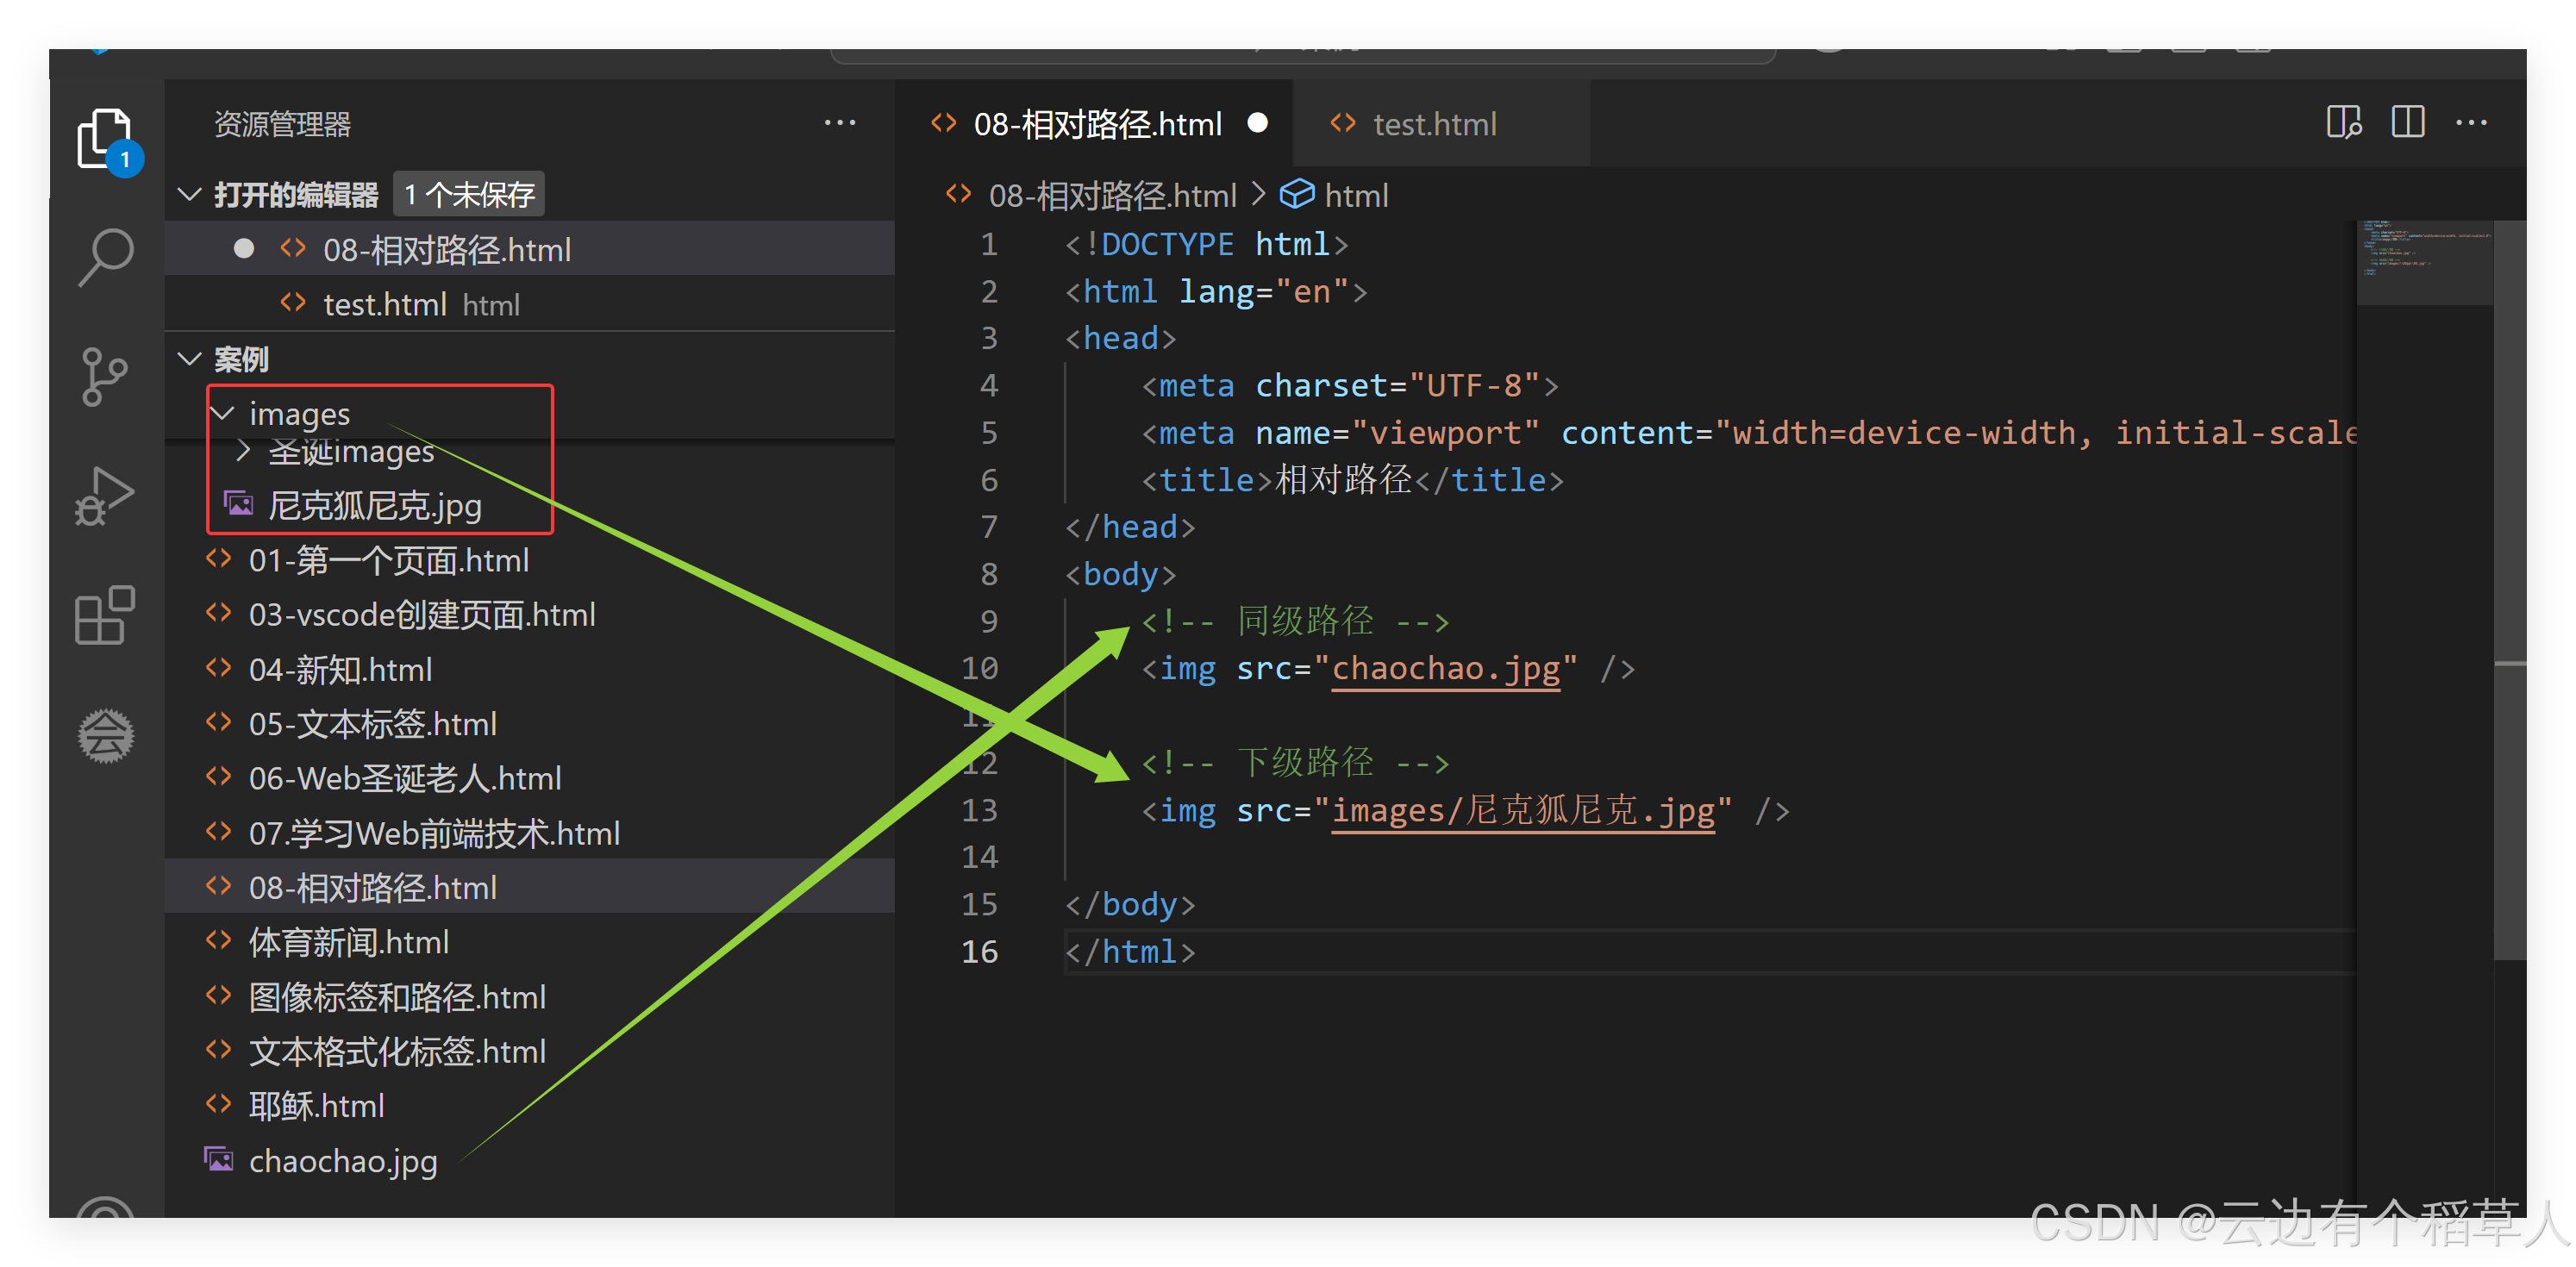Screen dimensions: 2576x1267
Task: Click the split editor right icon
Action: 2408,123
